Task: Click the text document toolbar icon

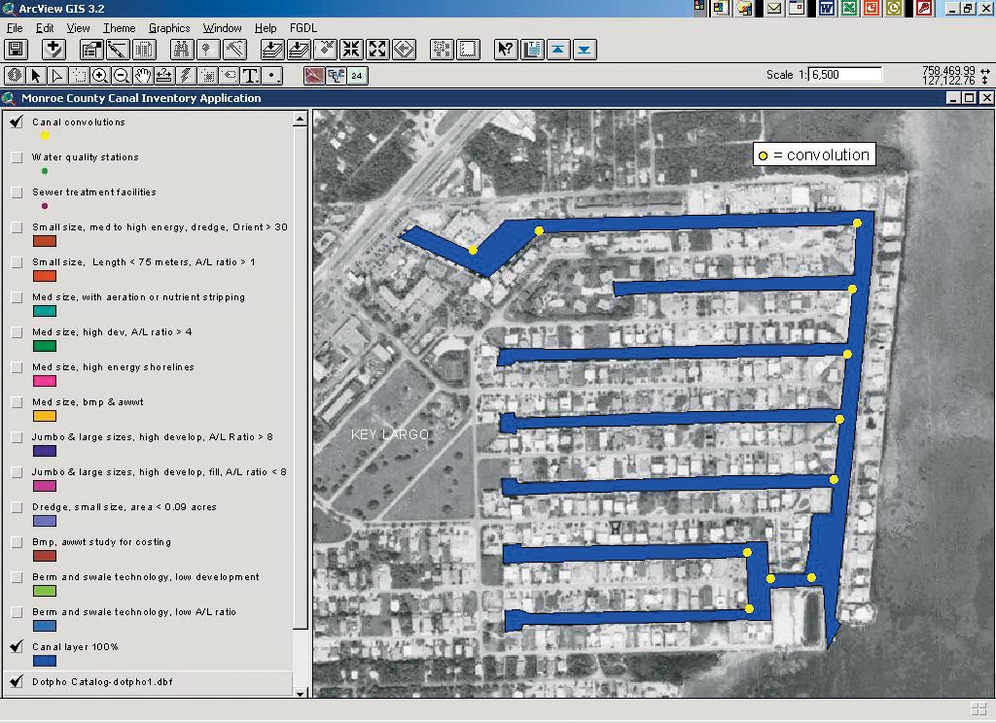Action: click(x=532, y=49)
